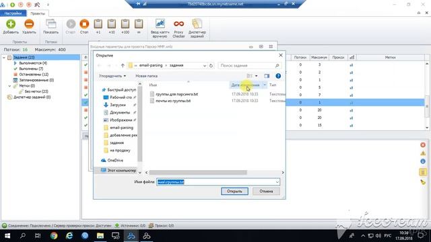Sort files by the Тип column header
The image size is (431, 242).
point(273,85)
